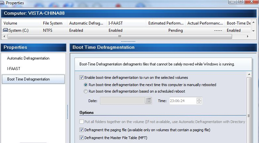Image resolution: width=259 pixels, height=143 pixels.
Task: Click NTFS file system cell
Action: [48, 30]
